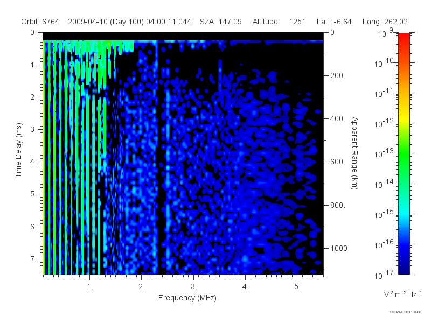Click the color scale label 10^-11
The width and height of the screenshot is (431, 323).
[x=385, y=93]
